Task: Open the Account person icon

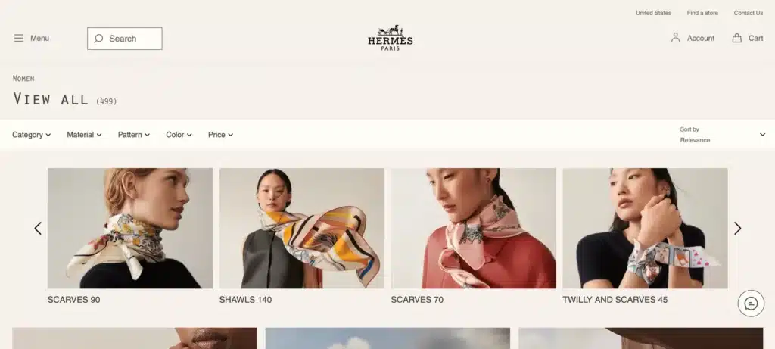Action: [x=675, y=38]
